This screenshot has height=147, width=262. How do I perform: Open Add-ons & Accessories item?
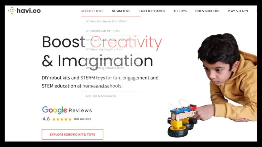101,96
